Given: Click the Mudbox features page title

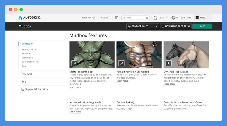Looking at the screenshot, I should (88, 35).
